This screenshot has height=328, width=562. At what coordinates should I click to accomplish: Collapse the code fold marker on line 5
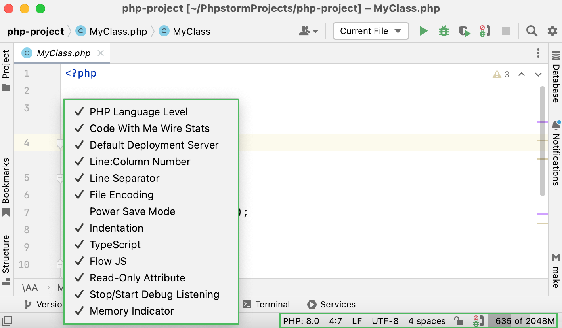click(60, 179)
